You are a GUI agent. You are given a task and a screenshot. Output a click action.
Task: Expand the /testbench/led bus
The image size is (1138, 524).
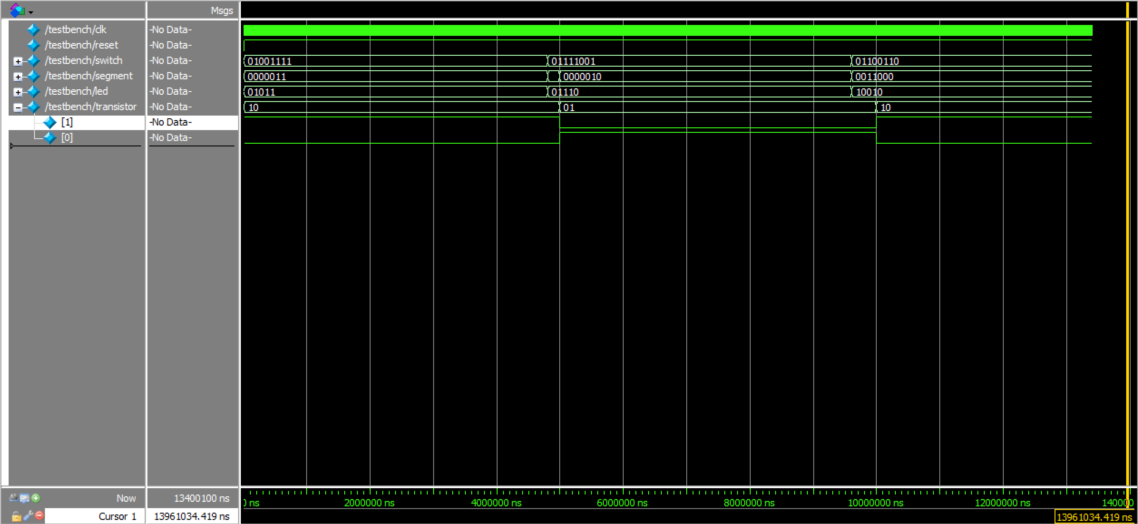pos(18,92)
